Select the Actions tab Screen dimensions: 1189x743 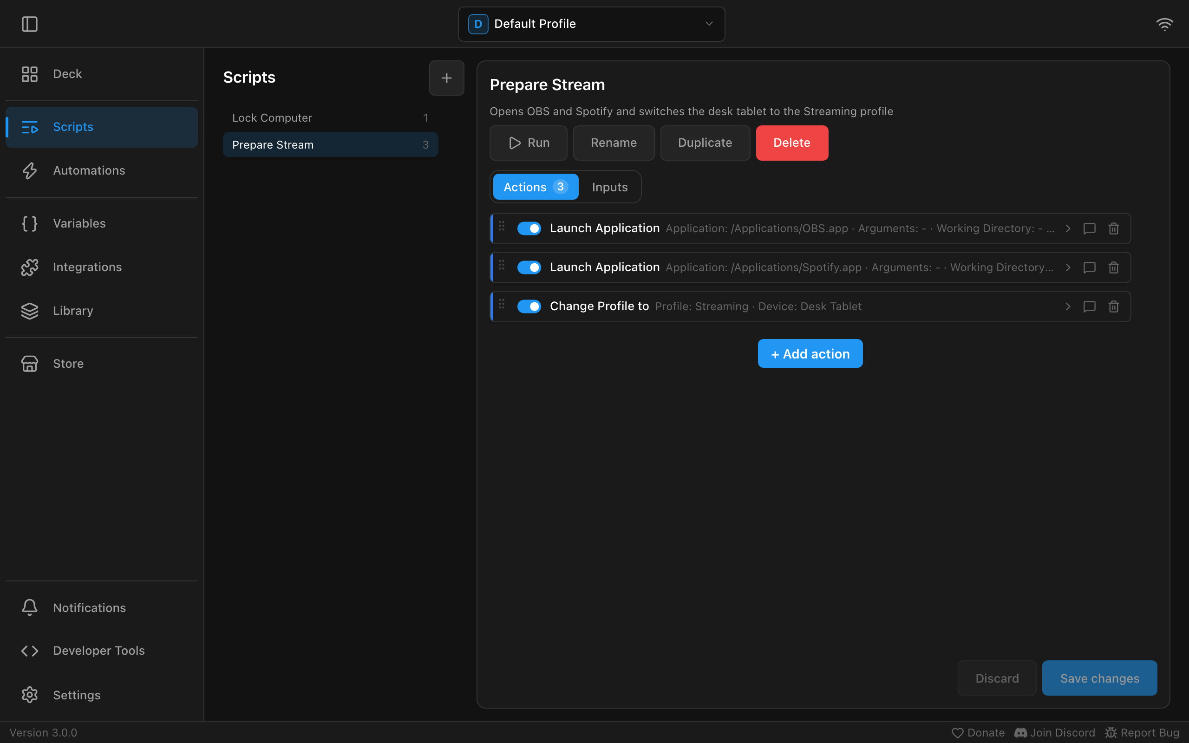(x=536, y=187)
